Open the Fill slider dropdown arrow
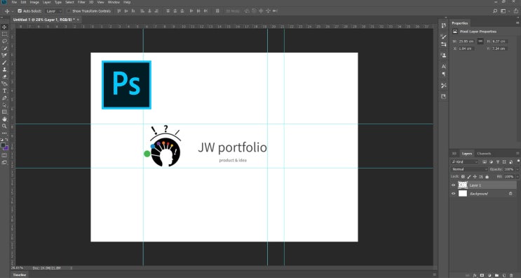Viewport: 521px width, 278px height. click(517, 177)
